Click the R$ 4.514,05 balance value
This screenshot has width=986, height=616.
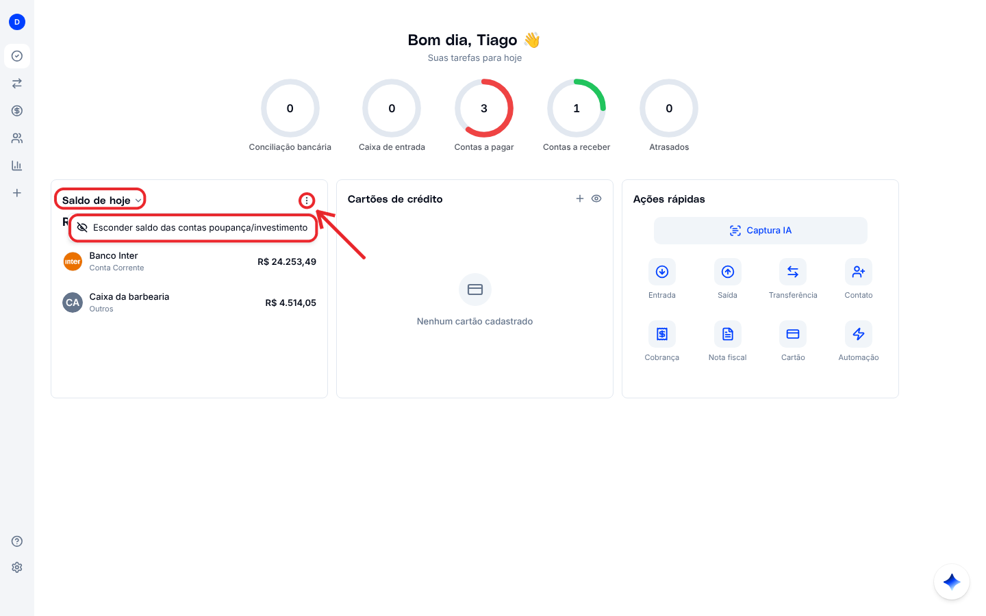coord(291,303)
